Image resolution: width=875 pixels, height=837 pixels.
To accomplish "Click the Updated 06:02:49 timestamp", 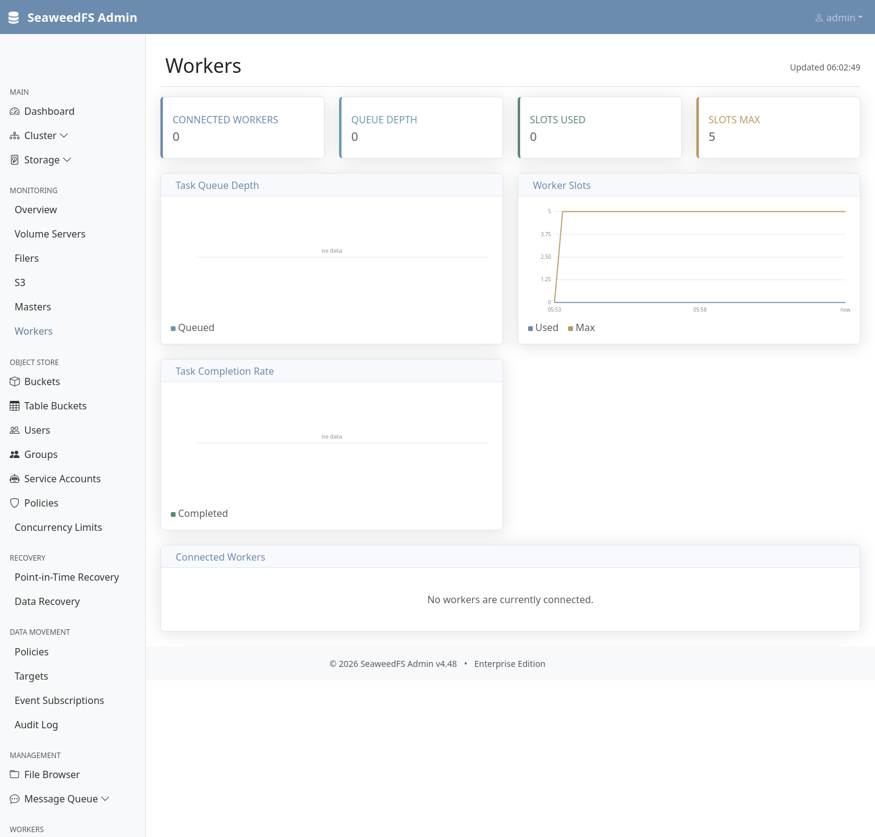I will 825,67.
